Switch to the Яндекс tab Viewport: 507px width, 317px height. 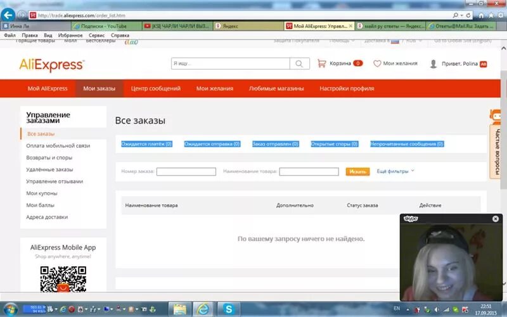(248, 26)
